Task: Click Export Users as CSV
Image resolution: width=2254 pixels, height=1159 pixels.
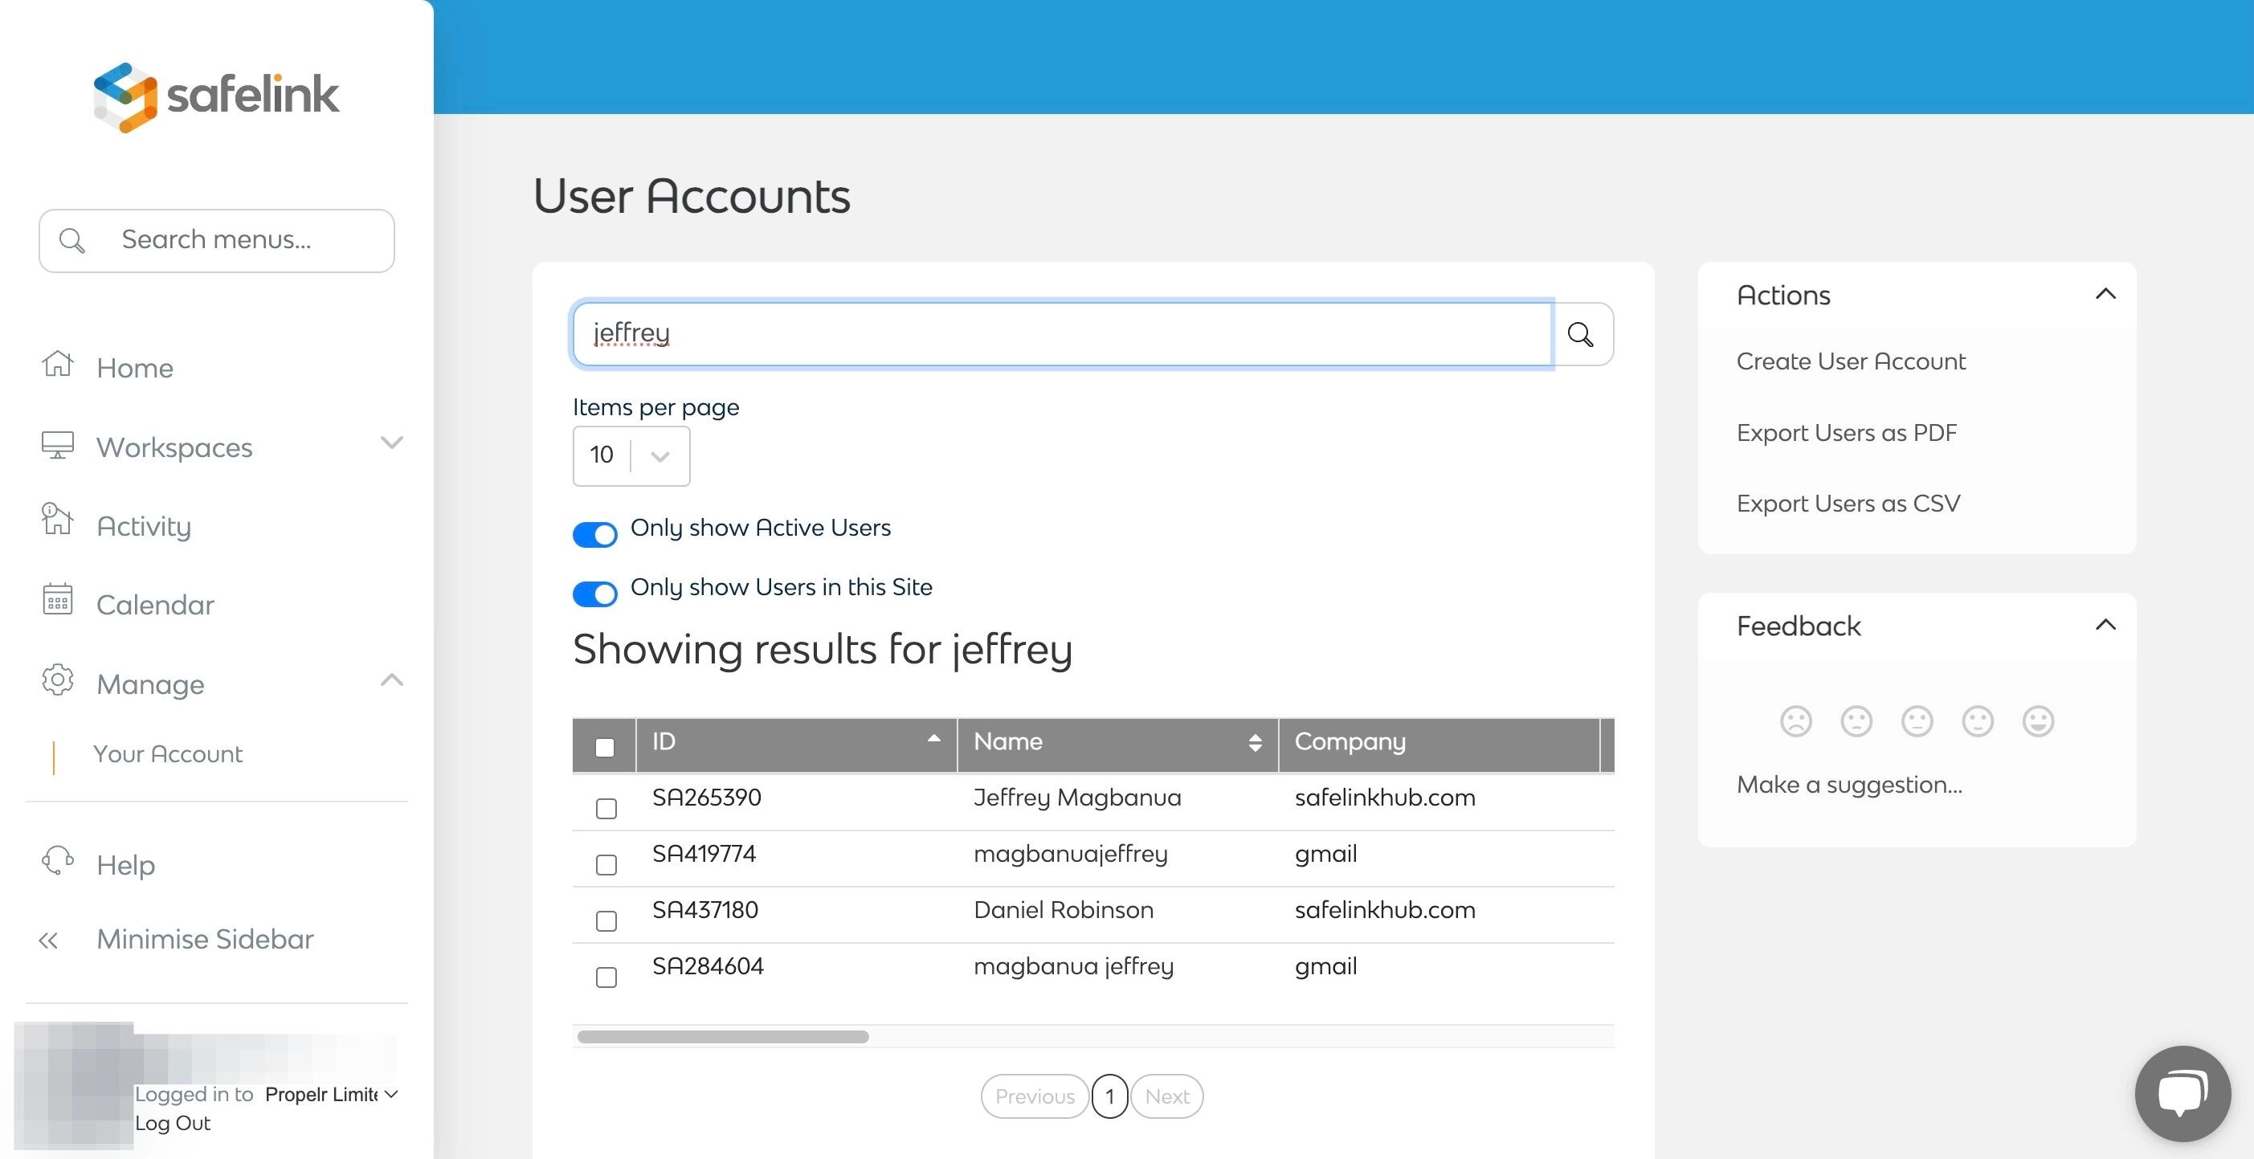Action: (x=1847, y=504)
